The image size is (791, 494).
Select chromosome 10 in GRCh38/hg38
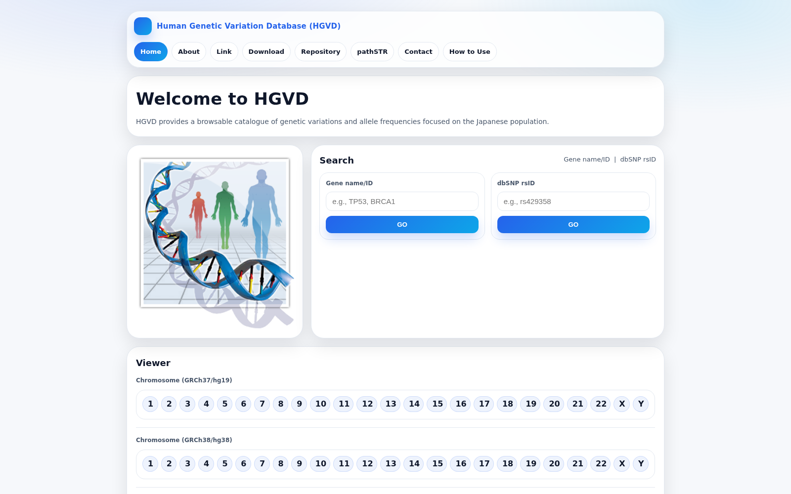(320, 464)
